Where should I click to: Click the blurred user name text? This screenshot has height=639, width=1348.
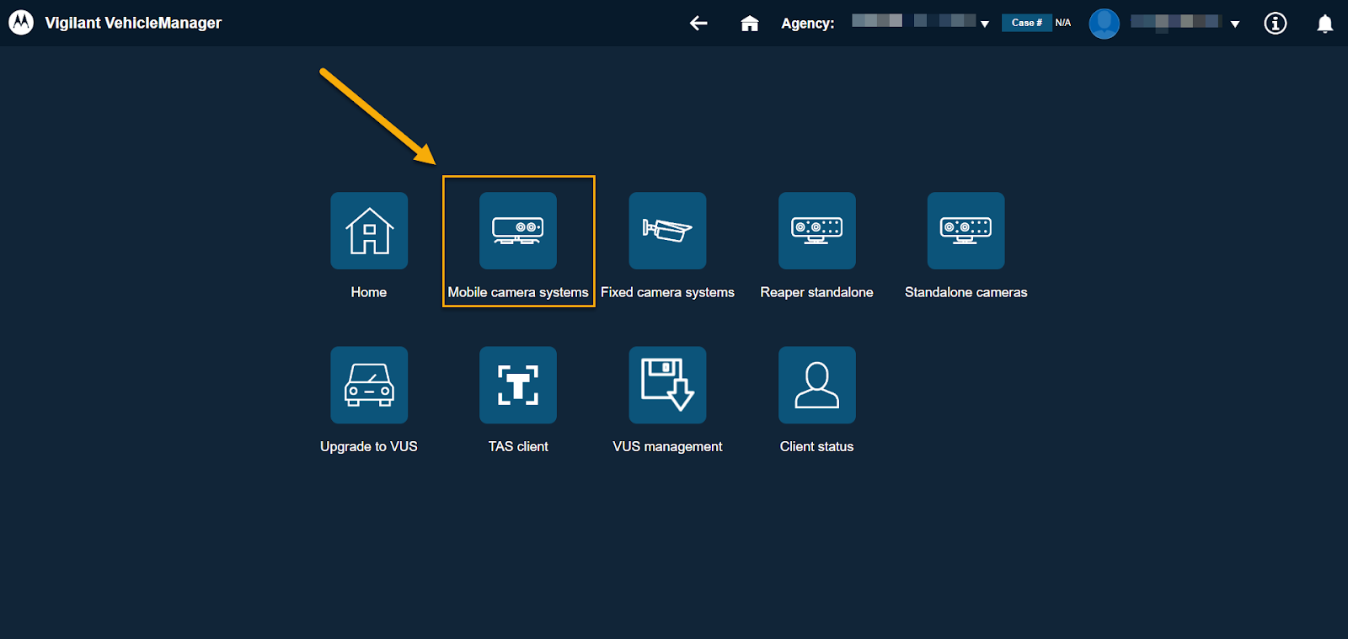point(1176,23)
